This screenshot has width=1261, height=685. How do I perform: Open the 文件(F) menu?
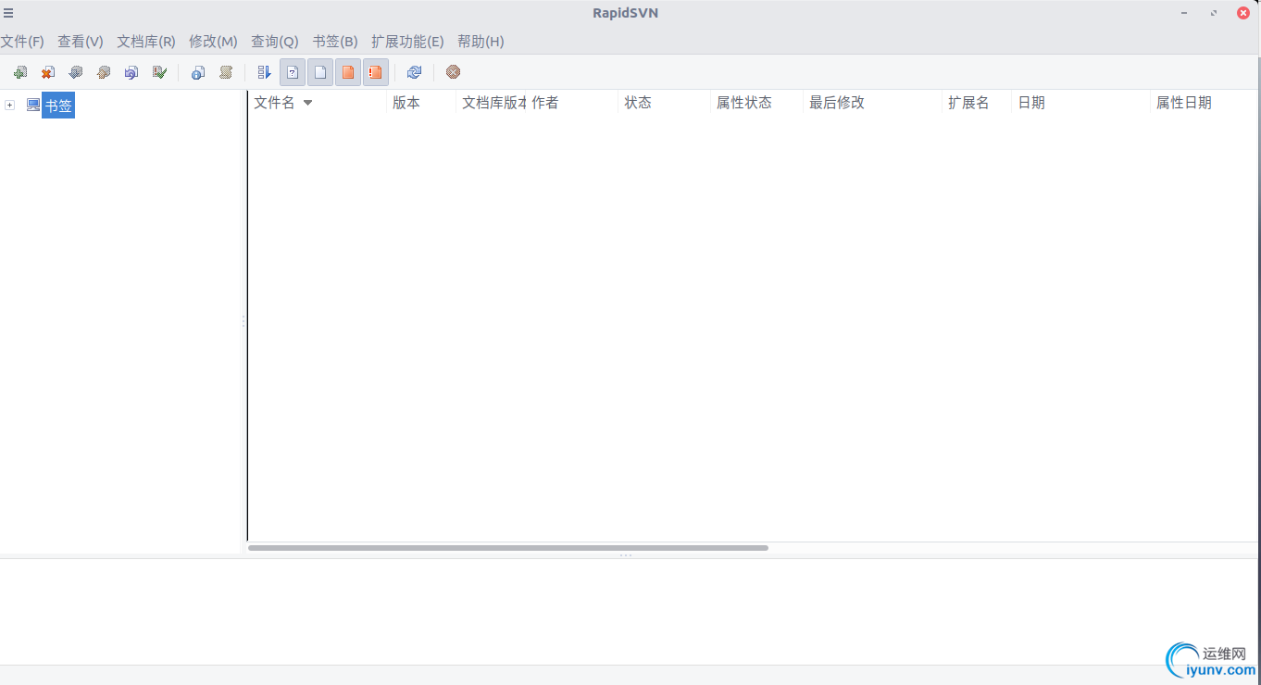(22, 42)
